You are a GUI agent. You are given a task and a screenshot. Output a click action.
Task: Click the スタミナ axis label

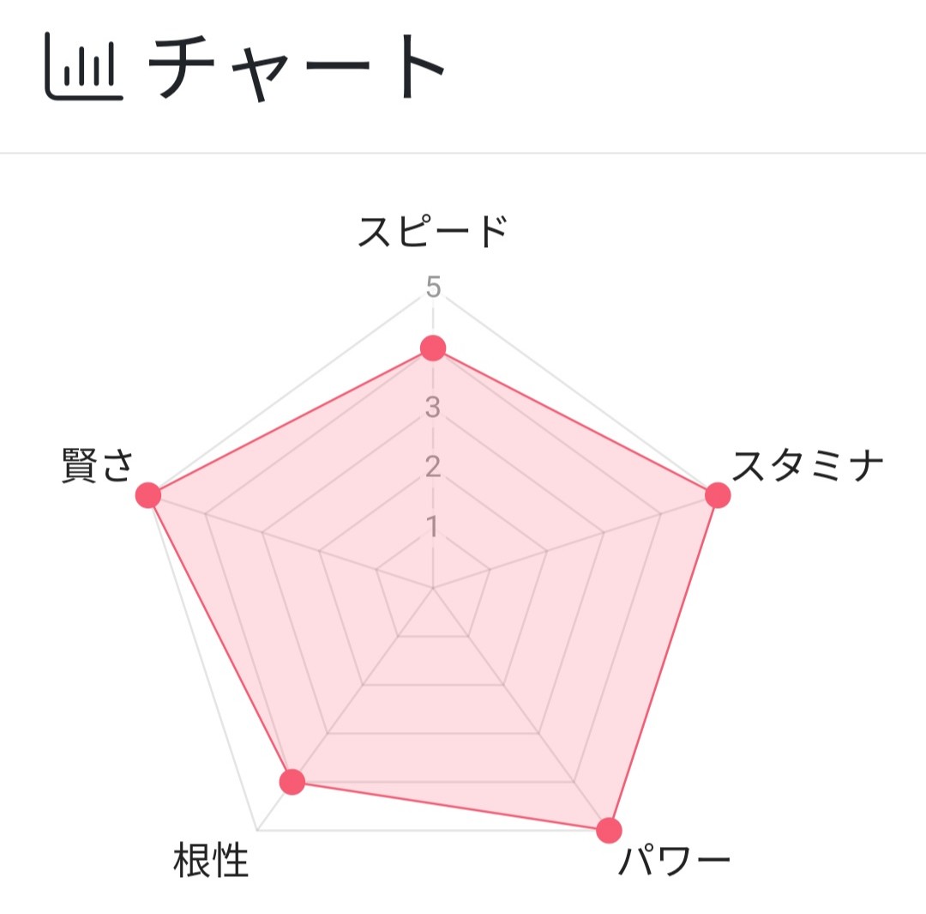809,465
